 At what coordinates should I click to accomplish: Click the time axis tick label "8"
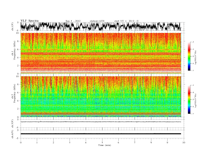pos(151,142)
